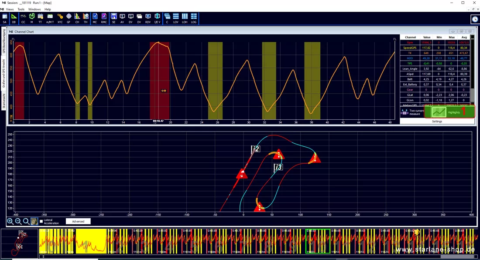
Task: Select the LOH layout icon
Action: click(x=185, y=18)
